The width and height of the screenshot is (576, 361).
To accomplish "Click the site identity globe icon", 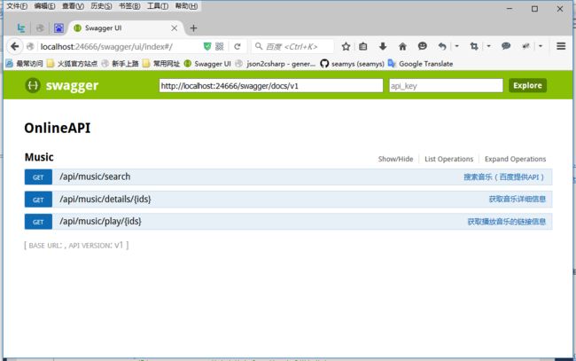I will click(x=30, y=46).
